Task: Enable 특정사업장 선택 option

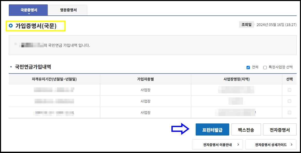Action: pos(265,67)
